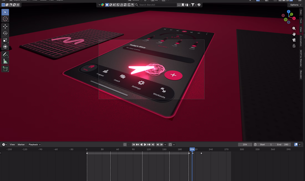Image resolution: width=305 pixels, height=181 pixels.
Task: Toggle the lock camera to view icon
Action: coord(294,46)
